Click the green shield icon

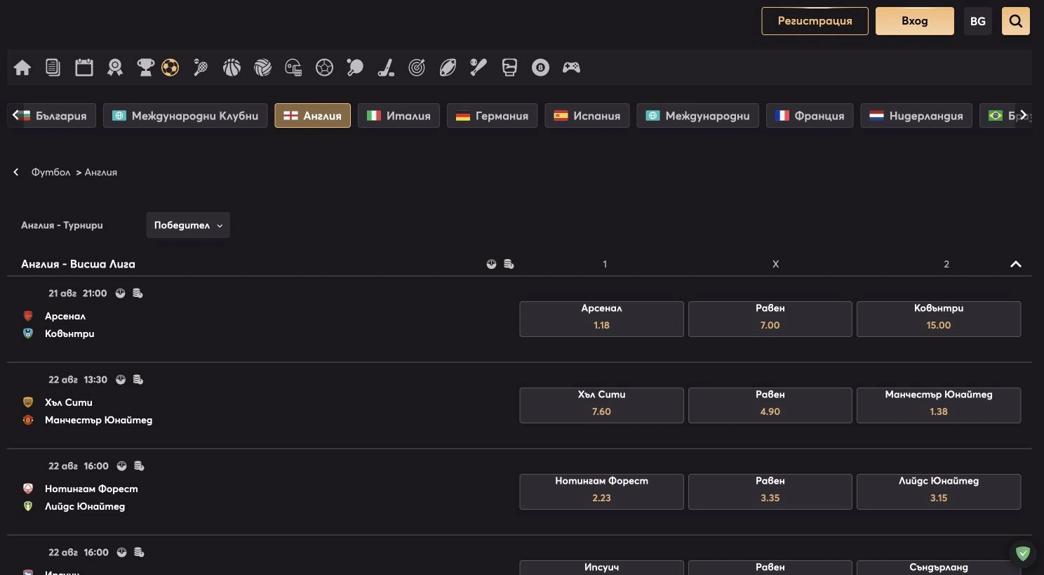click(x=1023, y=553)
